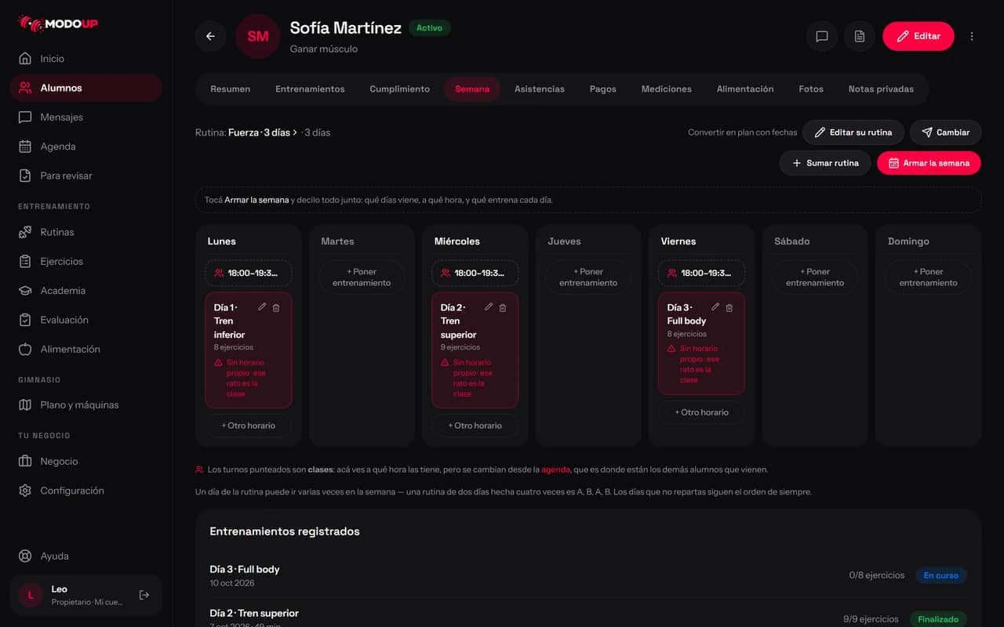This screenshot has width=1004, height=627.
Task: Delete the Día 3 Full body card
Action: point(729,308)
